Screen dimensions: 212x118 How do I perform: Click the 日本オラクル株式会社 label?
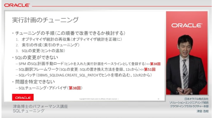[x=196, y=99]
